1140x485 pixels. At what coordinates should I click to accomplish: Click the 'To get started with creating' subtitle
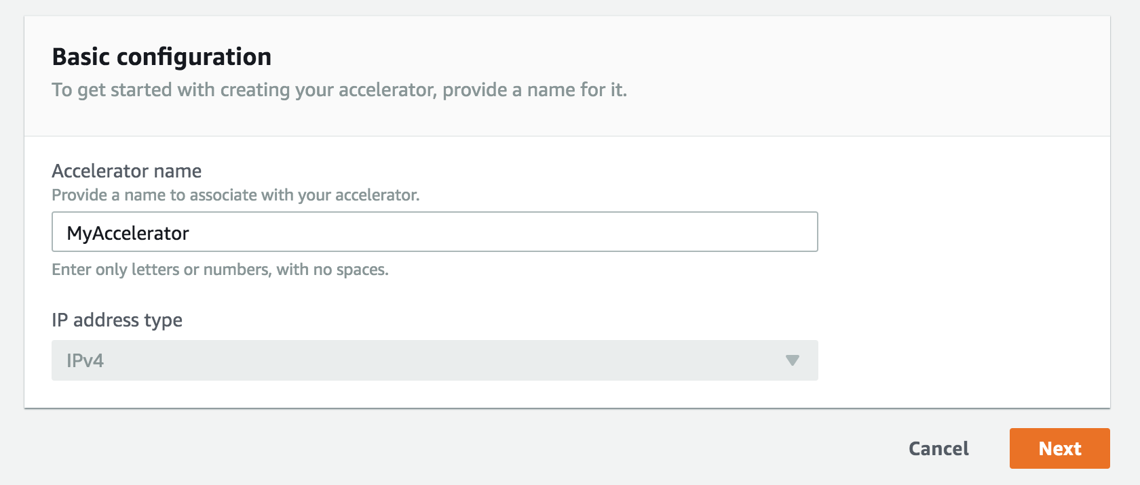pos(339,90)
